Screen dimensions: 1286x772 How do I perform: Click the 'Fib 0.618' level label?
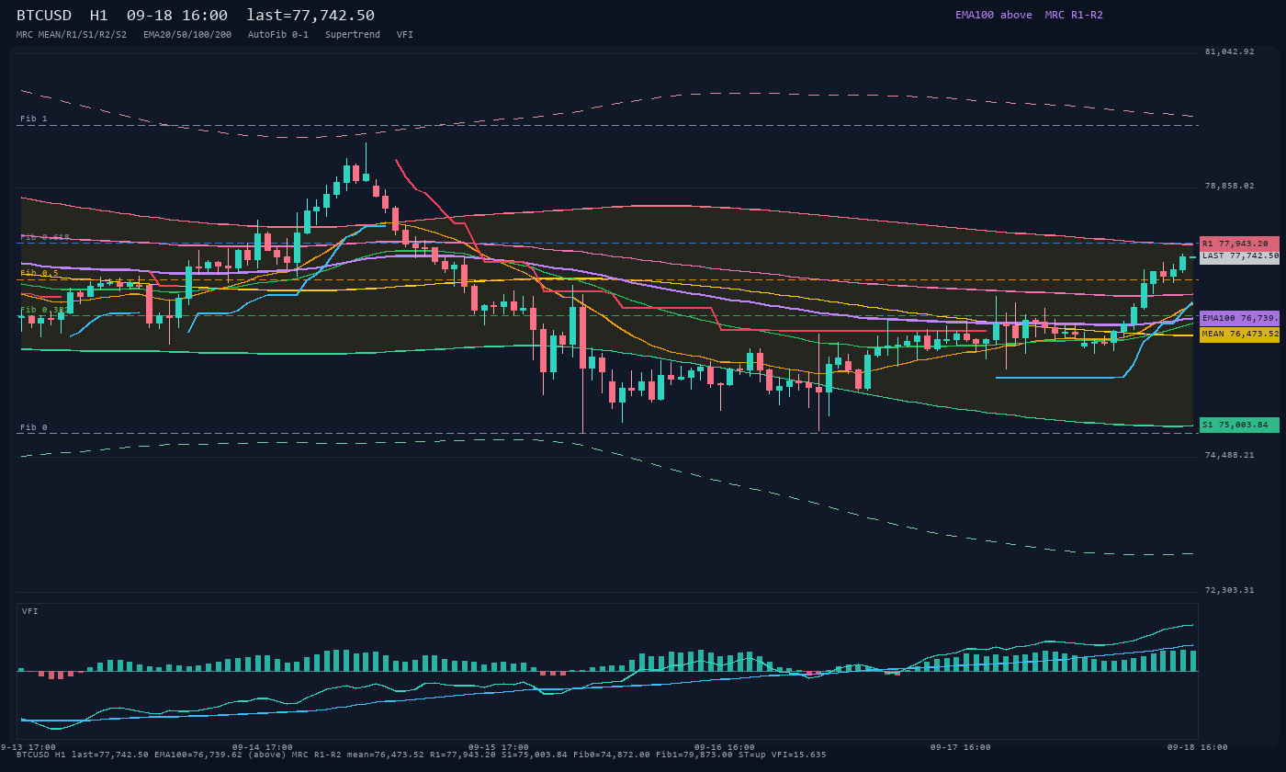[45, 237]
